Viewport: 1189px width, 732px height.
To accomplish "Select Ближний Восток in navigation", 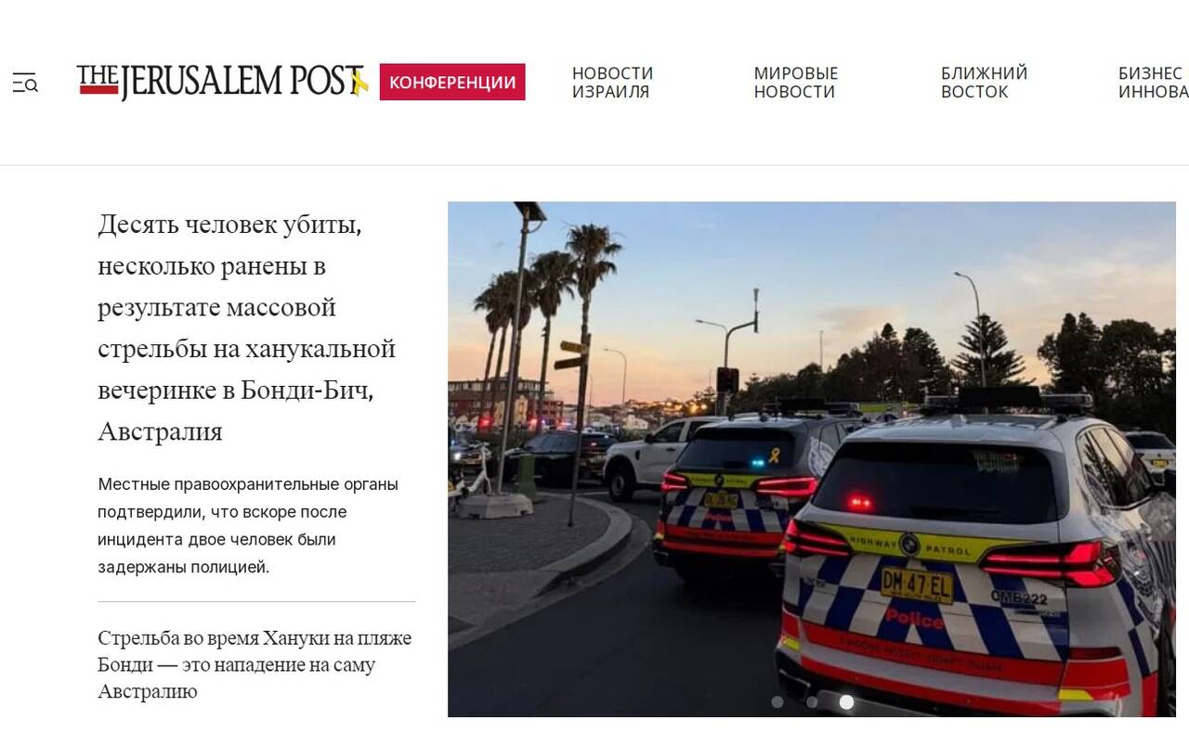I will point(984,83).
